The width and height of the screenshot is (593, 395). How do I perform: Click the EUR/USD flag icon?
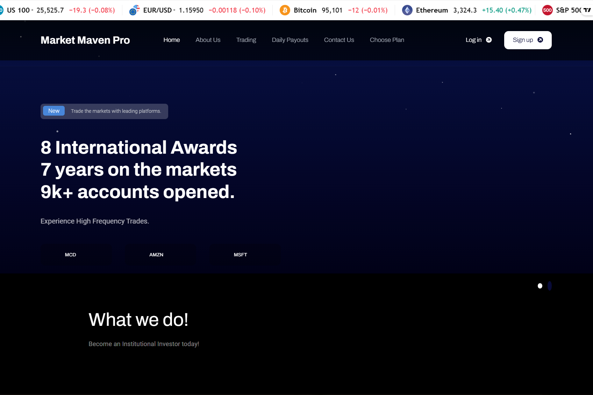pyautogui.click(x=134, y=10)
